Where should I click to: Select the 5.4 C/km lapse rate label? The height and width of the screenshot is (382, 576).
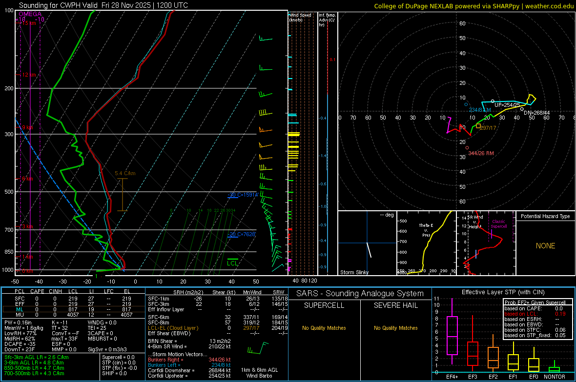pyautogui.click(x=125, y=173)
